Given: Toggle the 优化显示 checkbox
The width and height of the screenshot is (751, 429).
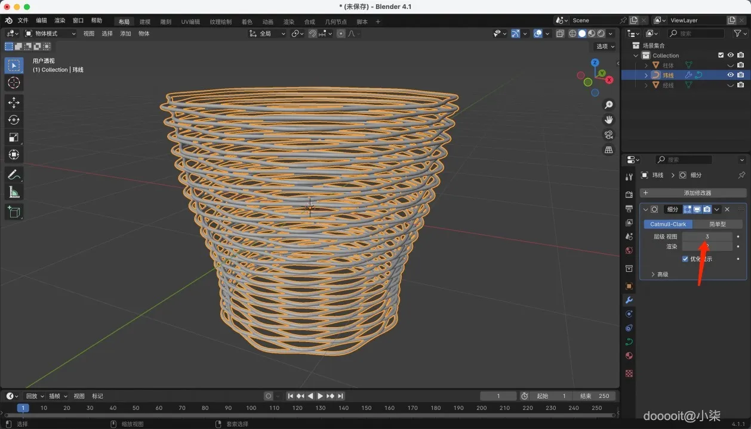Looking at the screenshot, I should pyautogui.click(x=685, y=259).
